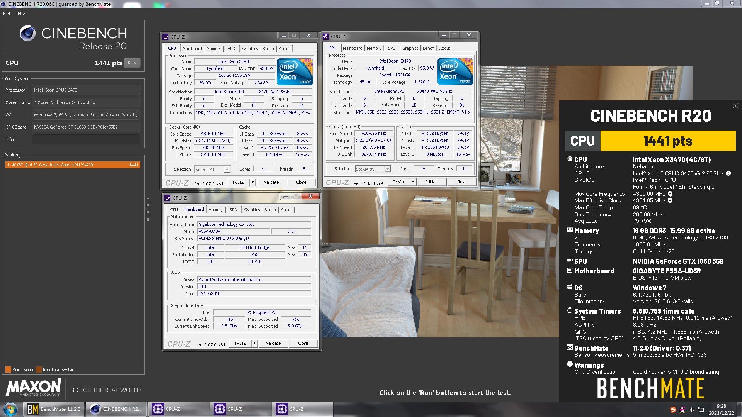742x417 pixels.
Task: Open the Windows Start orb
Action: pyautogui.click(x=10, y=409)
